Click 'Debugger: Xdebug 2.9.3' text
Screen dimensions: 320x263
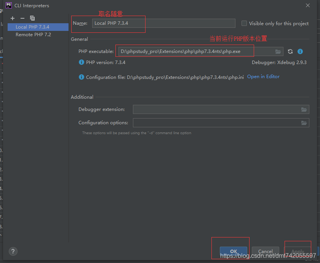[x=279, y=62]
